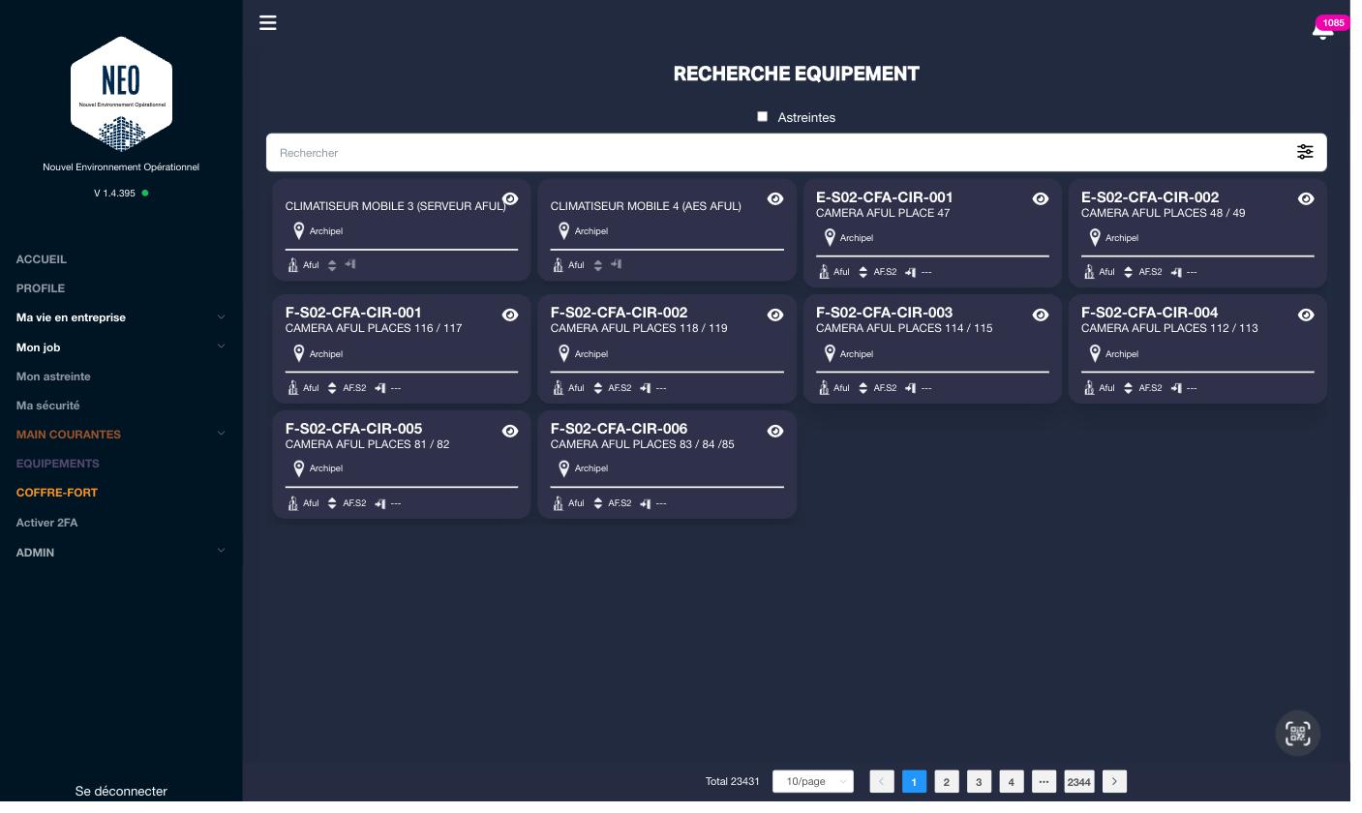Click the door icon on F-S02-CFA-CIR-004 card
The height and width of the screenshot is (813, 1362).
1176,388
